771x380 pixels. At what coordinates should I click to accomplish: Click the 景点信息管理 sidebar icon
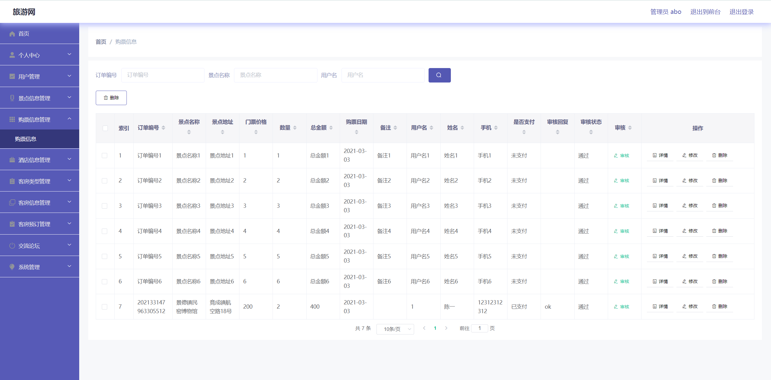(x=12, y=98)
